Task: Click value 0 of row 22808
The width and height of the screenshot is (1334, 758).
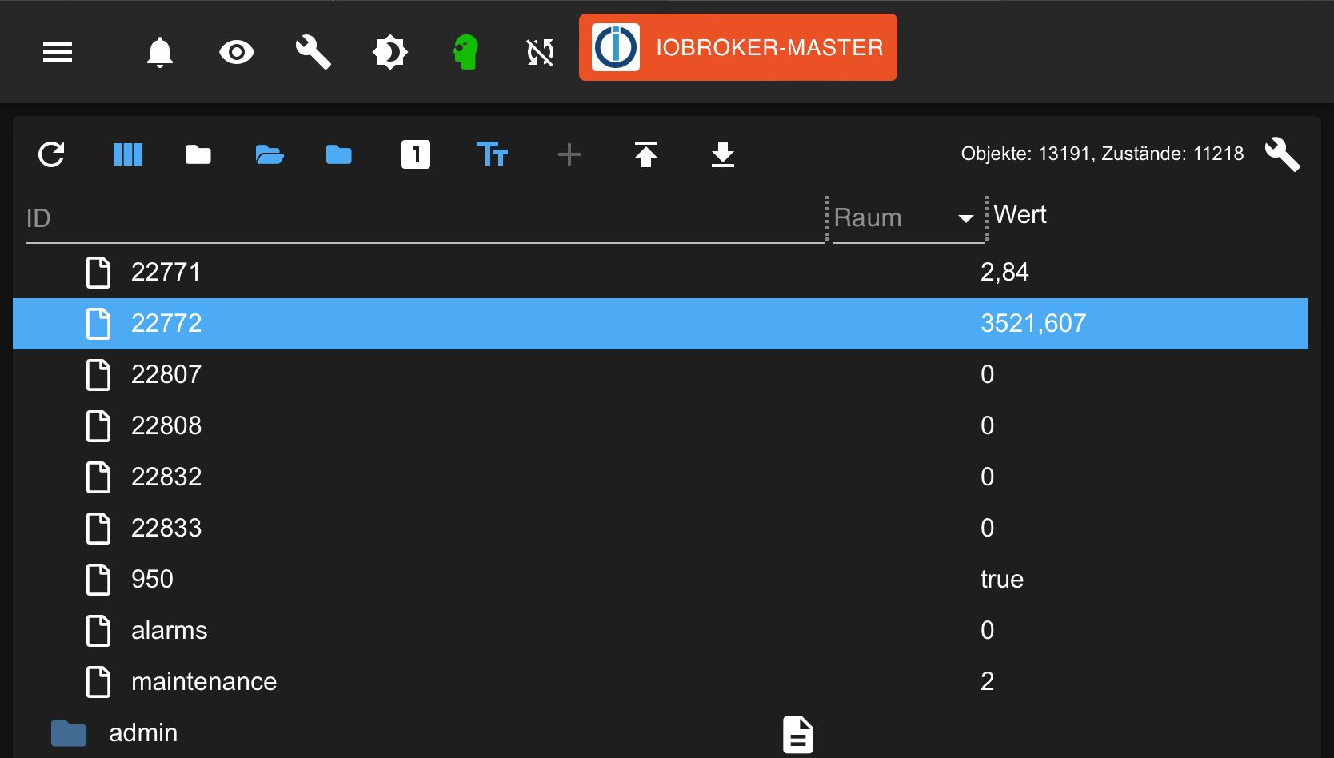Action: 988,426
